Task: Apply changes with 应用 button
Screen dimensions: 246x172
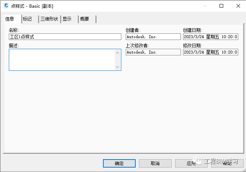Action: coord(191,164)
